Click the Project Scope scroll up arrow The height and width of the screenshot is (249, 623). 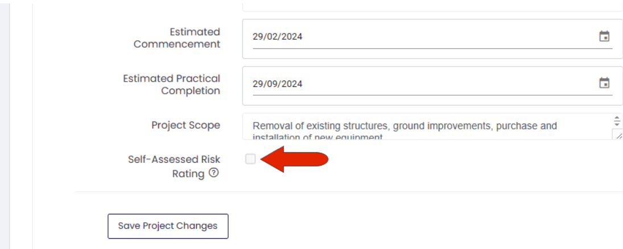pyautogui.click(x=617, y=118)
